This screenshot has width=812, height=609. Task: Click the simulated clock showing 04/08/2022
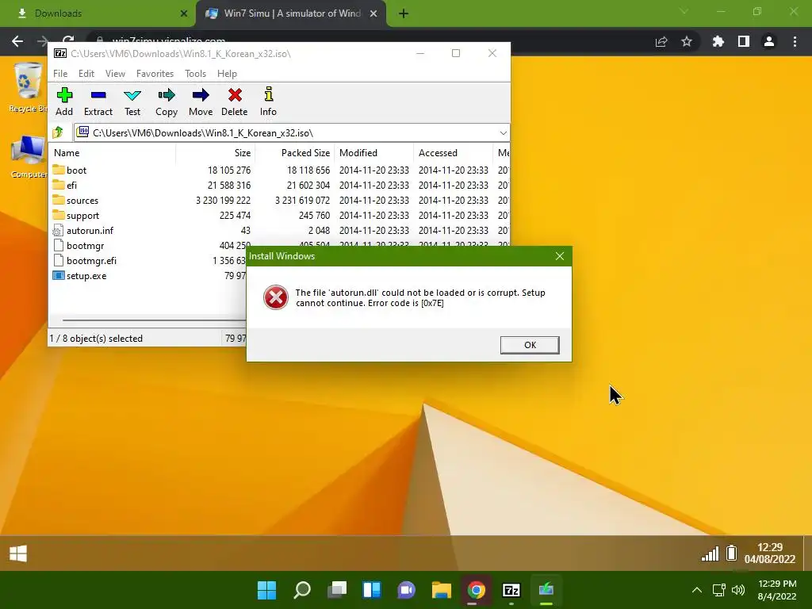coord(769,553)
